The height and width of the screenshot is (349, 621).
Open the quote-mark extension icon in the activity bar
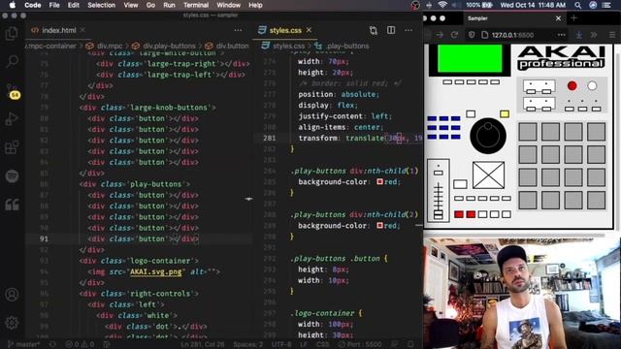(x=12, y=205)
